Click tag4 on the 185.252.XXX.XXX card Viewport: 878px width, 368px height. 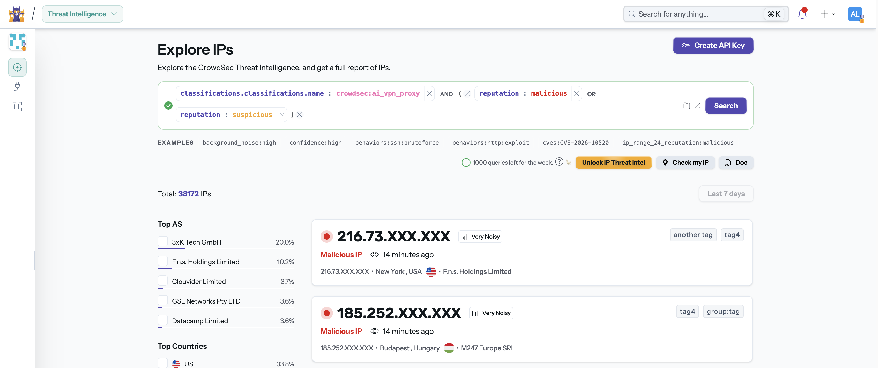click(687, 311)
